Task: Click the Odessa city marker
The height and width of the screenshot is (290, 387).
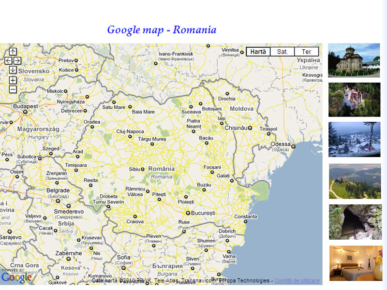Action: [293, 146]
